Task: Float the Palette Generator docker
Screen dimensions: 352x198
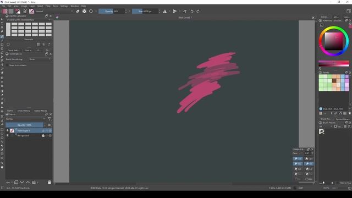Action: [46, 16]
